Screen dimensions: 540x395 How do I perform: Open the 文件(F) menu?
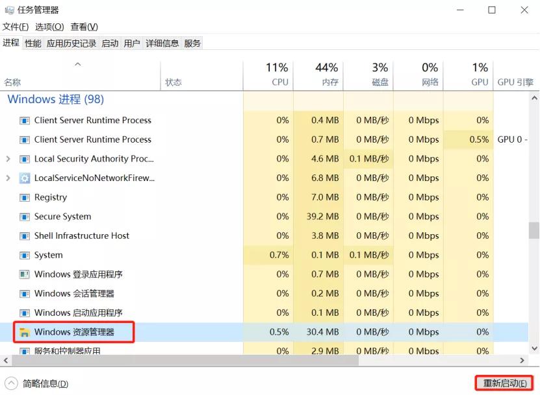point(16,27)
